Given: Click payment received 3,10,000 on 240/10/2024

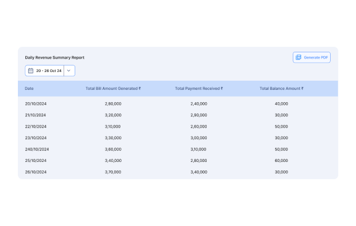Looking at the screenshot, I should coord(198,150).
